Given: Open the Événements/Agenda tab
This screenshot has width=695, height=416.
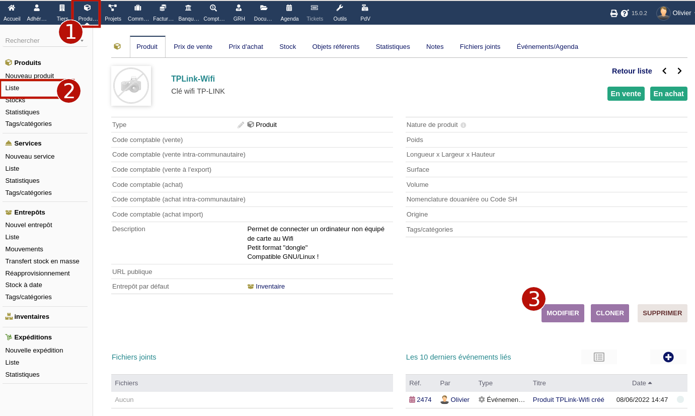Looking at the screenshot, I should [x=548, y=46].
